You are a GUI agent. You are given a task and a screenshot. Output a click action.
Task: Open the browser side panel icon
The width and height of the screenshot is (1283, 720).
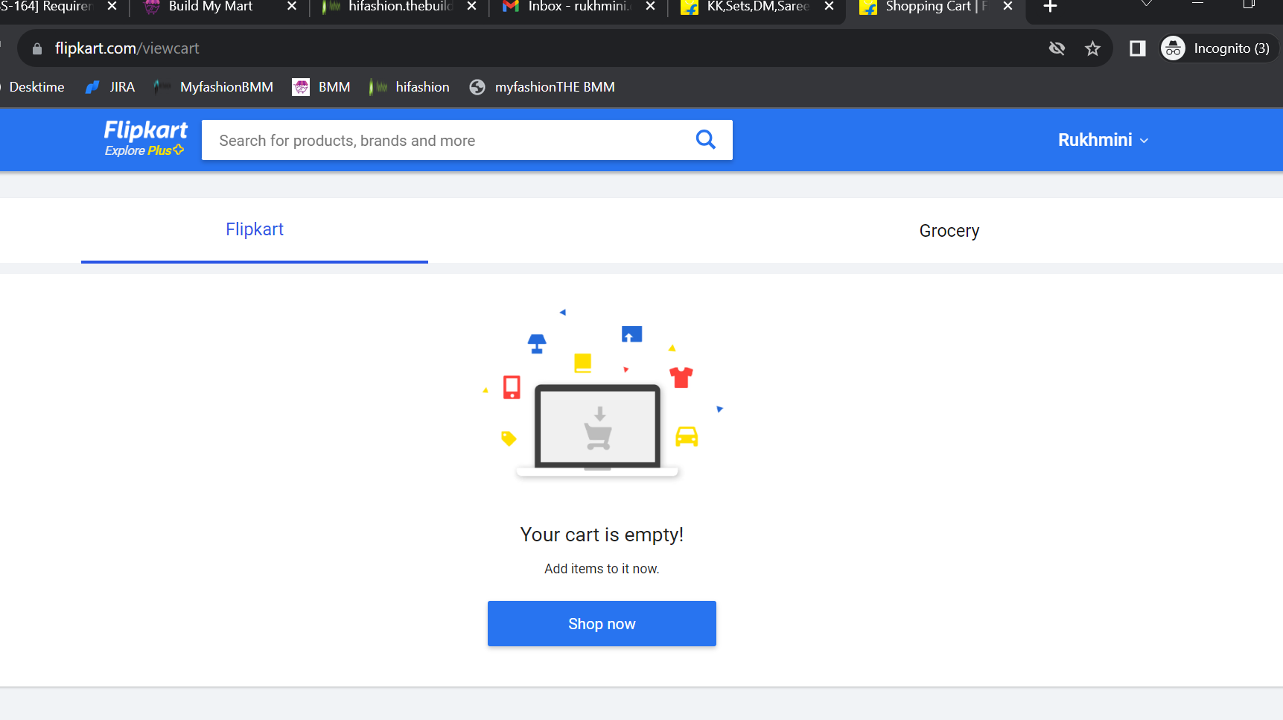1137,48
